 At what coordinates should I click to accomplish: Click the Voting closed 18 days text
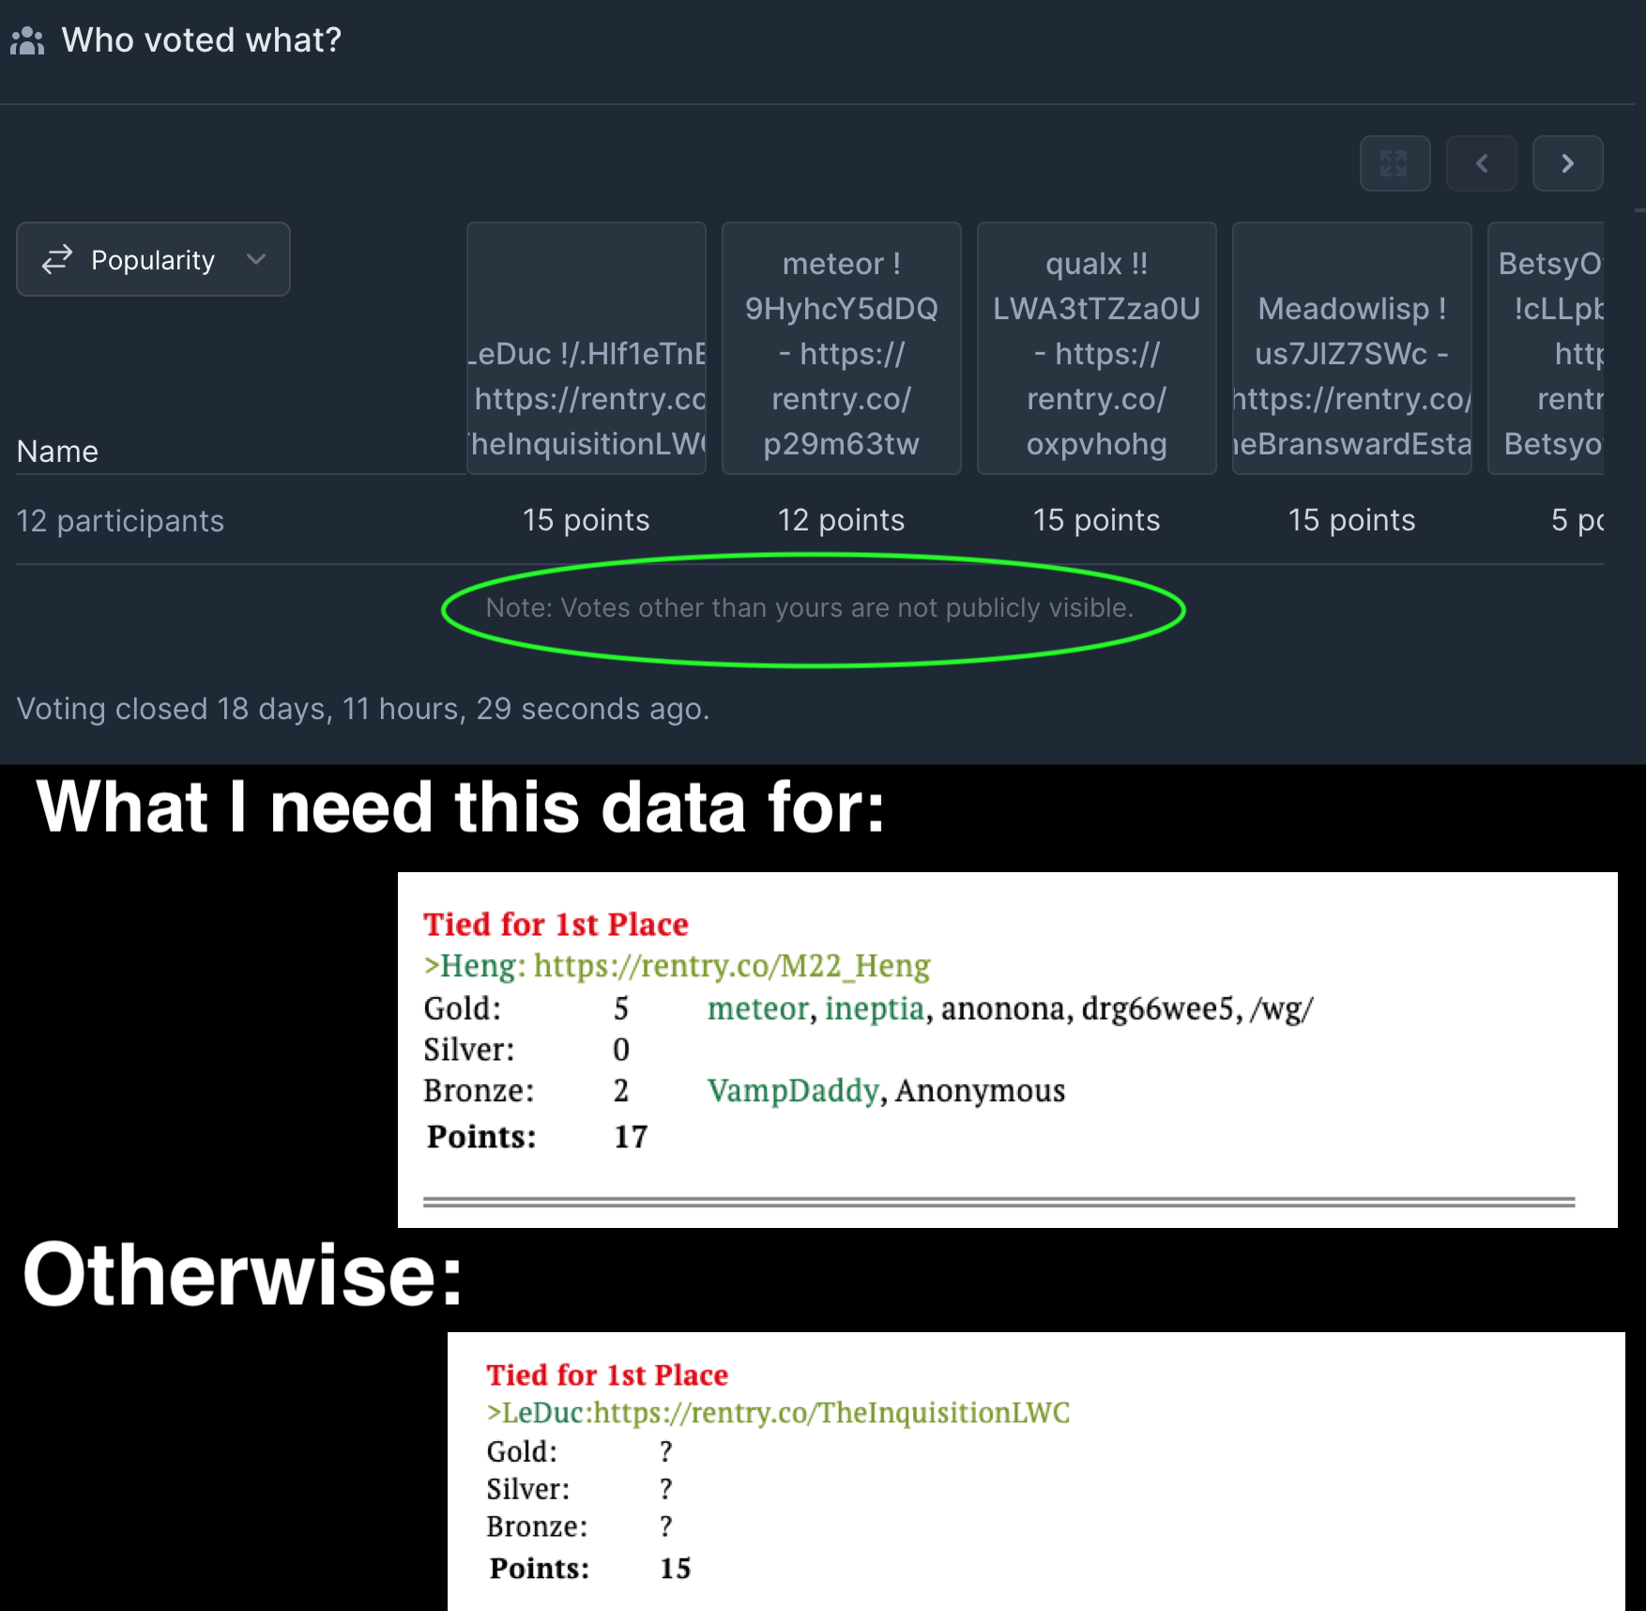[363, 709]
